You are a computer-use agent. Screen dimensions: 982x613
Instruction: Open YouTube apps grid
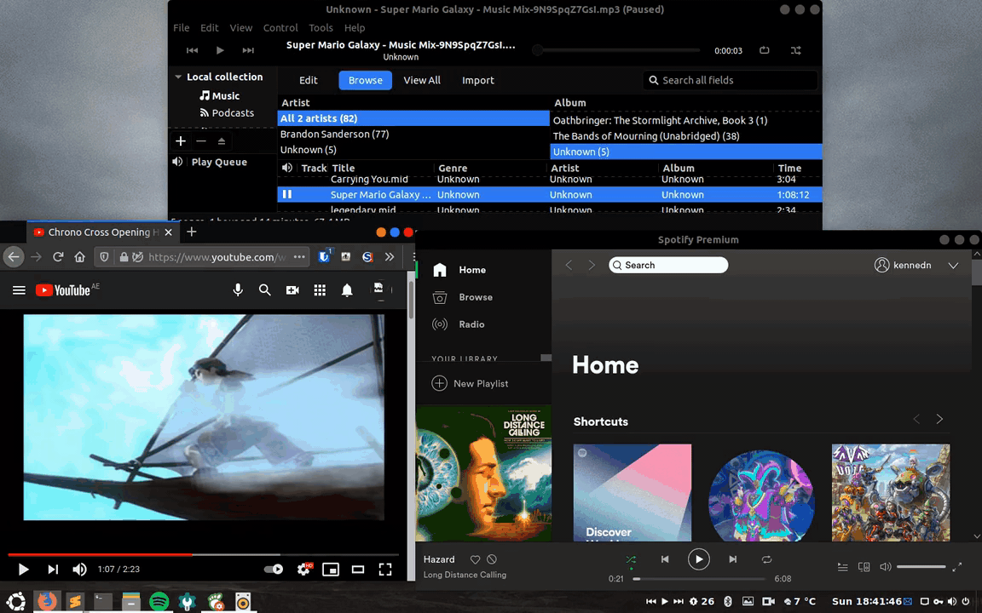[320, 290]
